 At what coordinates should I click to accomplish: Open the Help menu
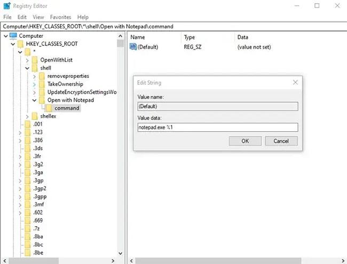83,17
